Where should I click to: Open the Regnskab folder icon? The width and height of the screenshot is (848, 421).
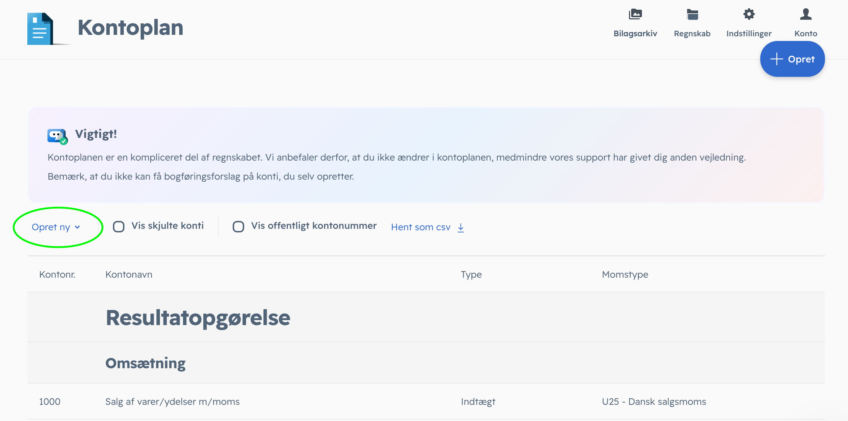point(692,14)
